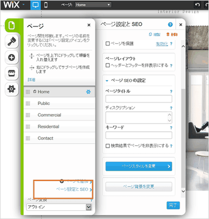
Task: Grab the drag handle of Commercial row
Action: pos(28,115)
